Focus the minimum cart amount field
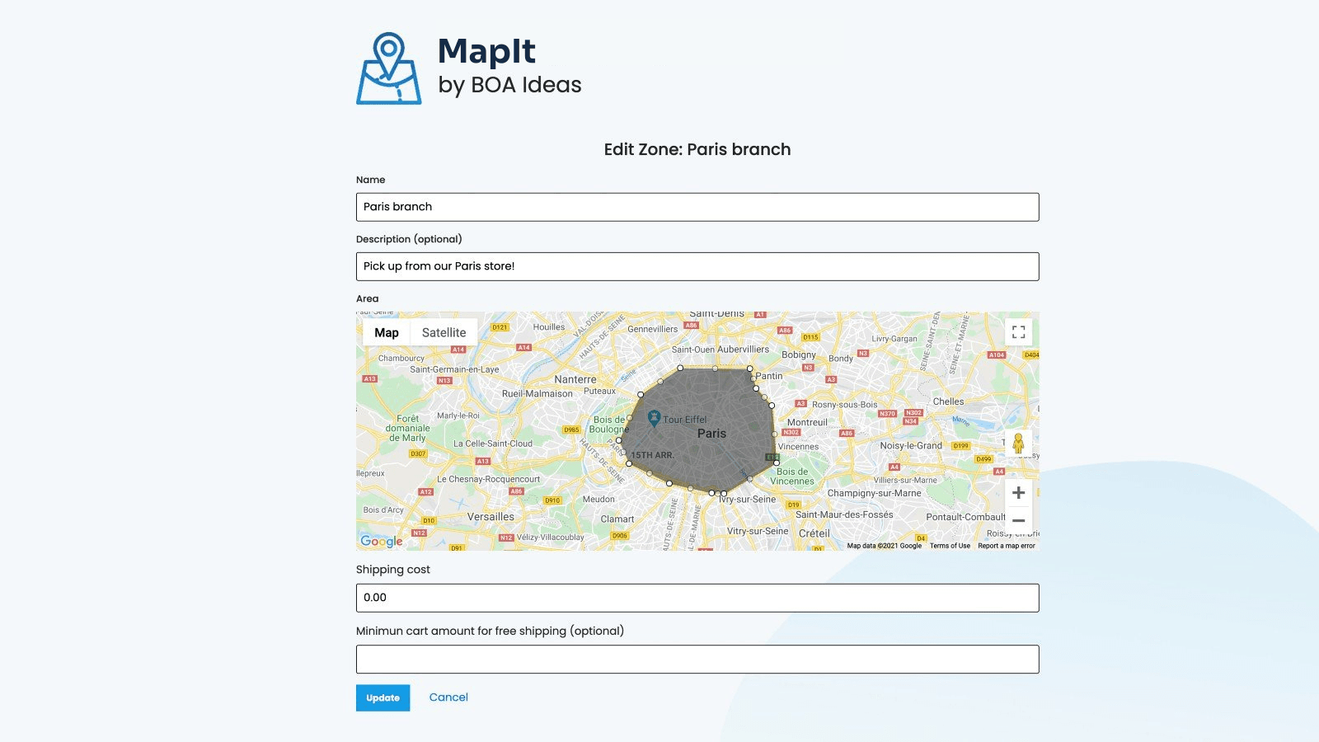The image size is (1319, 742). (x=697, y=660)
